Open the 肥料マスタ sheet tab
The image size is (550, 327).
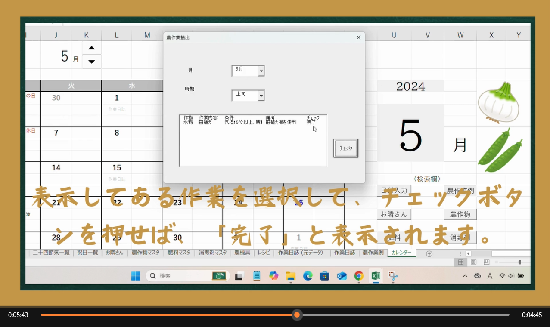(x=179, y=253)
